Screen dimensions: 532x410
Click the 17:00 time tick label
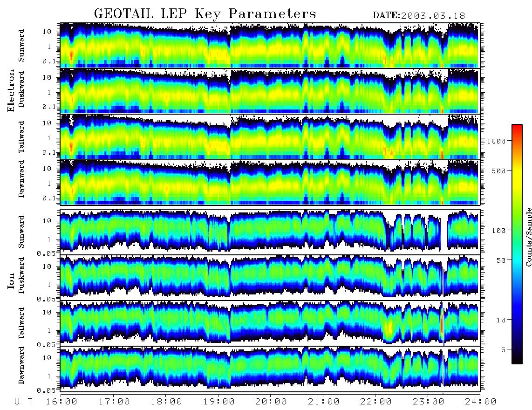click(114, 402)
